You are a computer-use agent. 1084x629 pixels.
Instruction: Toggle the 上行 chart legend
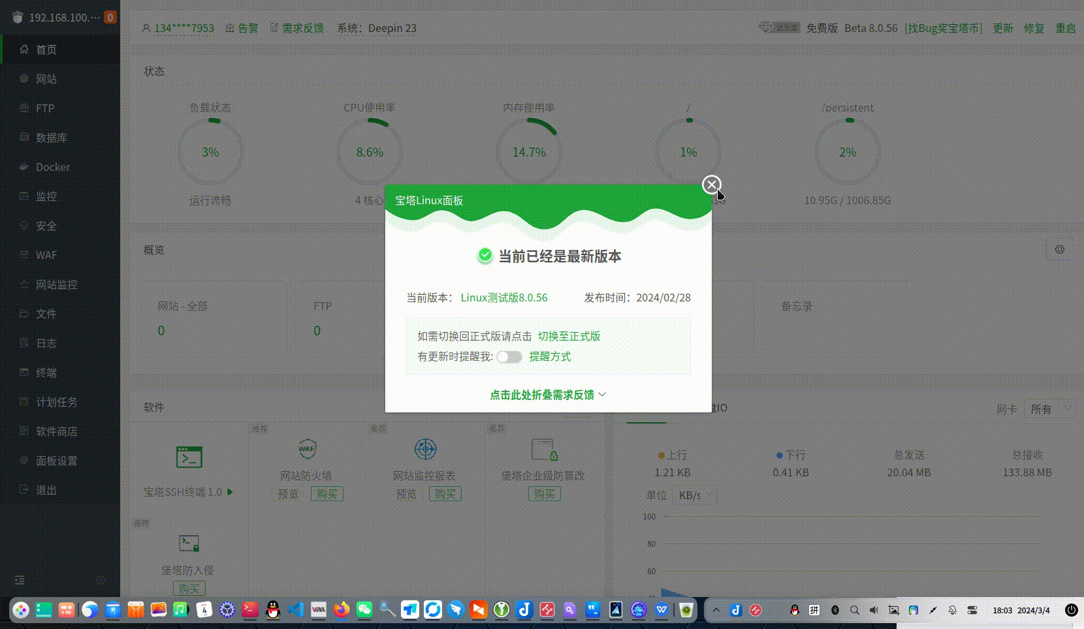tap(672, 455)
